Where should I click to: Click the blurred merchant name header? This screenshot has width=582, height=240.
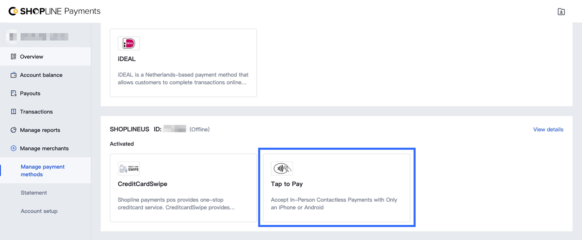coord(39,37)
